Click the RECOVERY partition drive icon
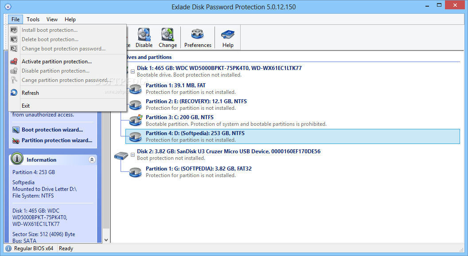This screenshot has width=468, height=256. (x=135, y=105)
